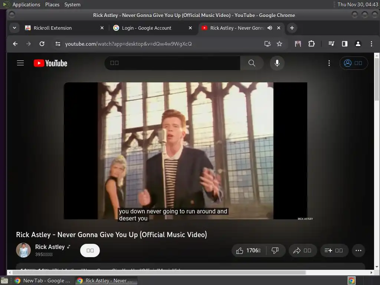380x285 pixels.
Task: Close the Rick Astley tab
Action: point(279,28)
